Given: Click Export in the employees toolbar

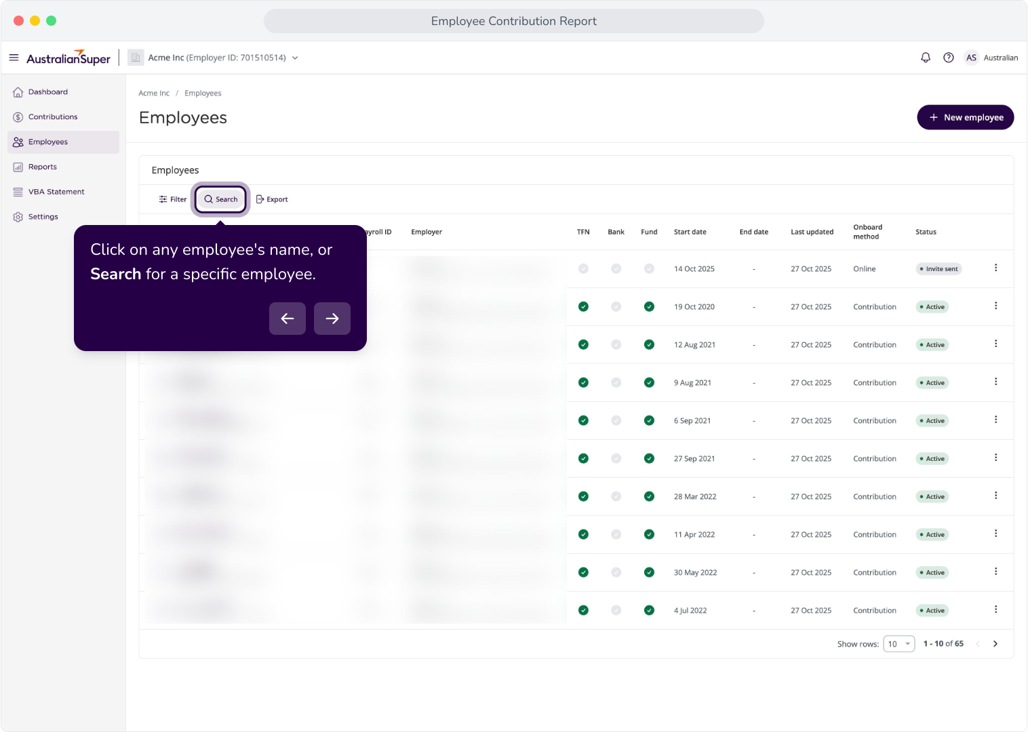Looking at the screenshot, I should [272, 199].
